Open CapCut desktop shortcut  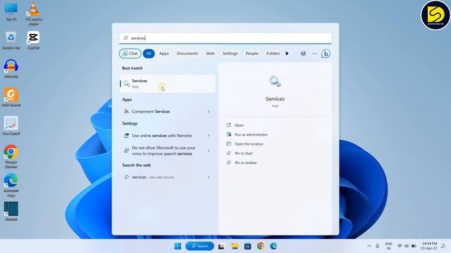[33, 40]
